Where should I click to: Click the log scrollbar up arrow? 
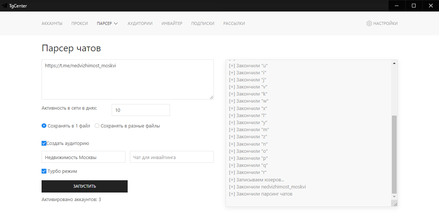click(394, 63)
